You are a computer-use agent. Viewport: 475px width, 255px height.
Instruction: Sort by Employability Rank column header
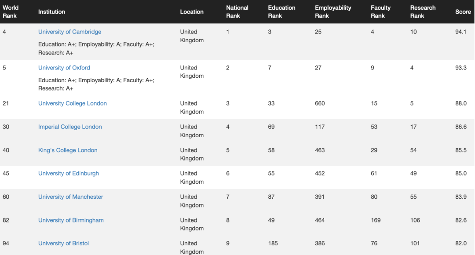point(333,12)
